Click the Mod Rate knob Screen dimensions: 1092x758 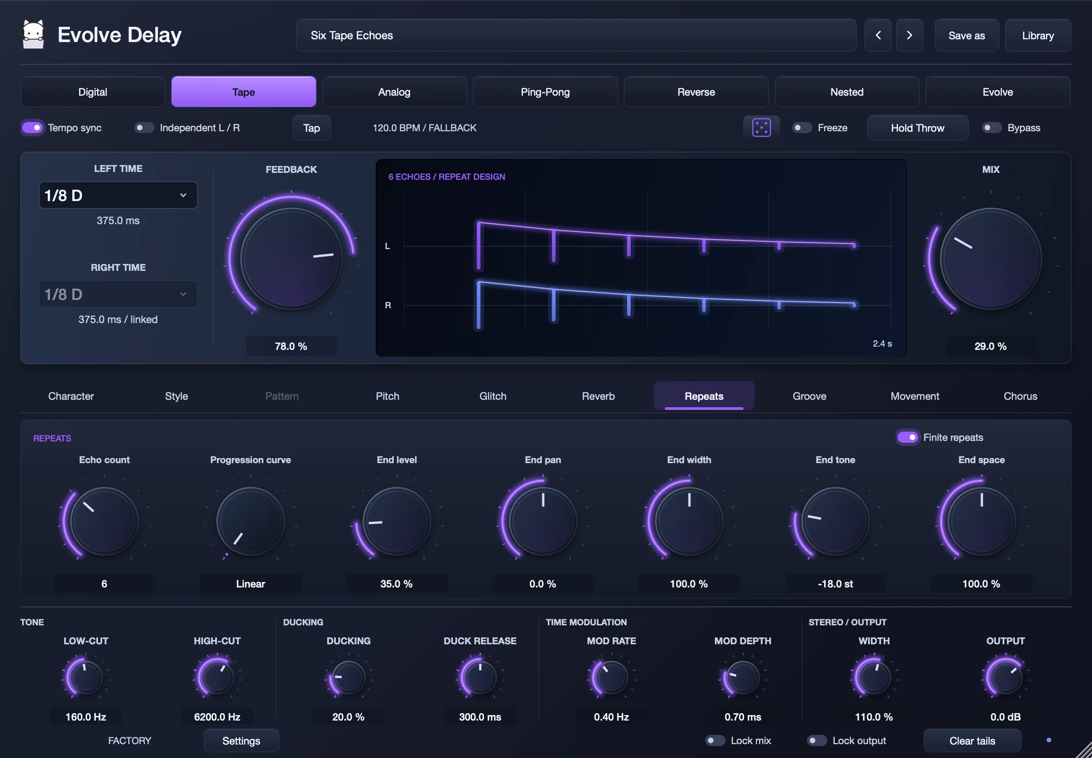click(x=611, y=677)
